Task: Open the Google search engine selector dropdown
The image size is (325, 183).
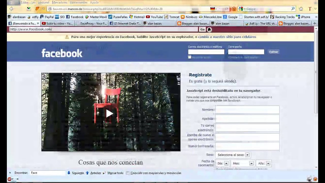Action: coord(241,9)
